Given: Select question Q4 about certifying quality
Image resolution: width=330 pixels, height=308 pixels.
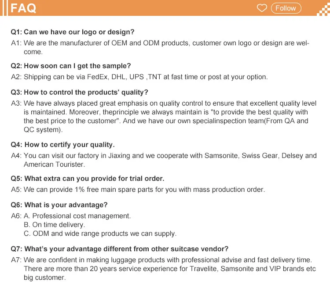Looking at the screenshot, I should pos(62,145).
